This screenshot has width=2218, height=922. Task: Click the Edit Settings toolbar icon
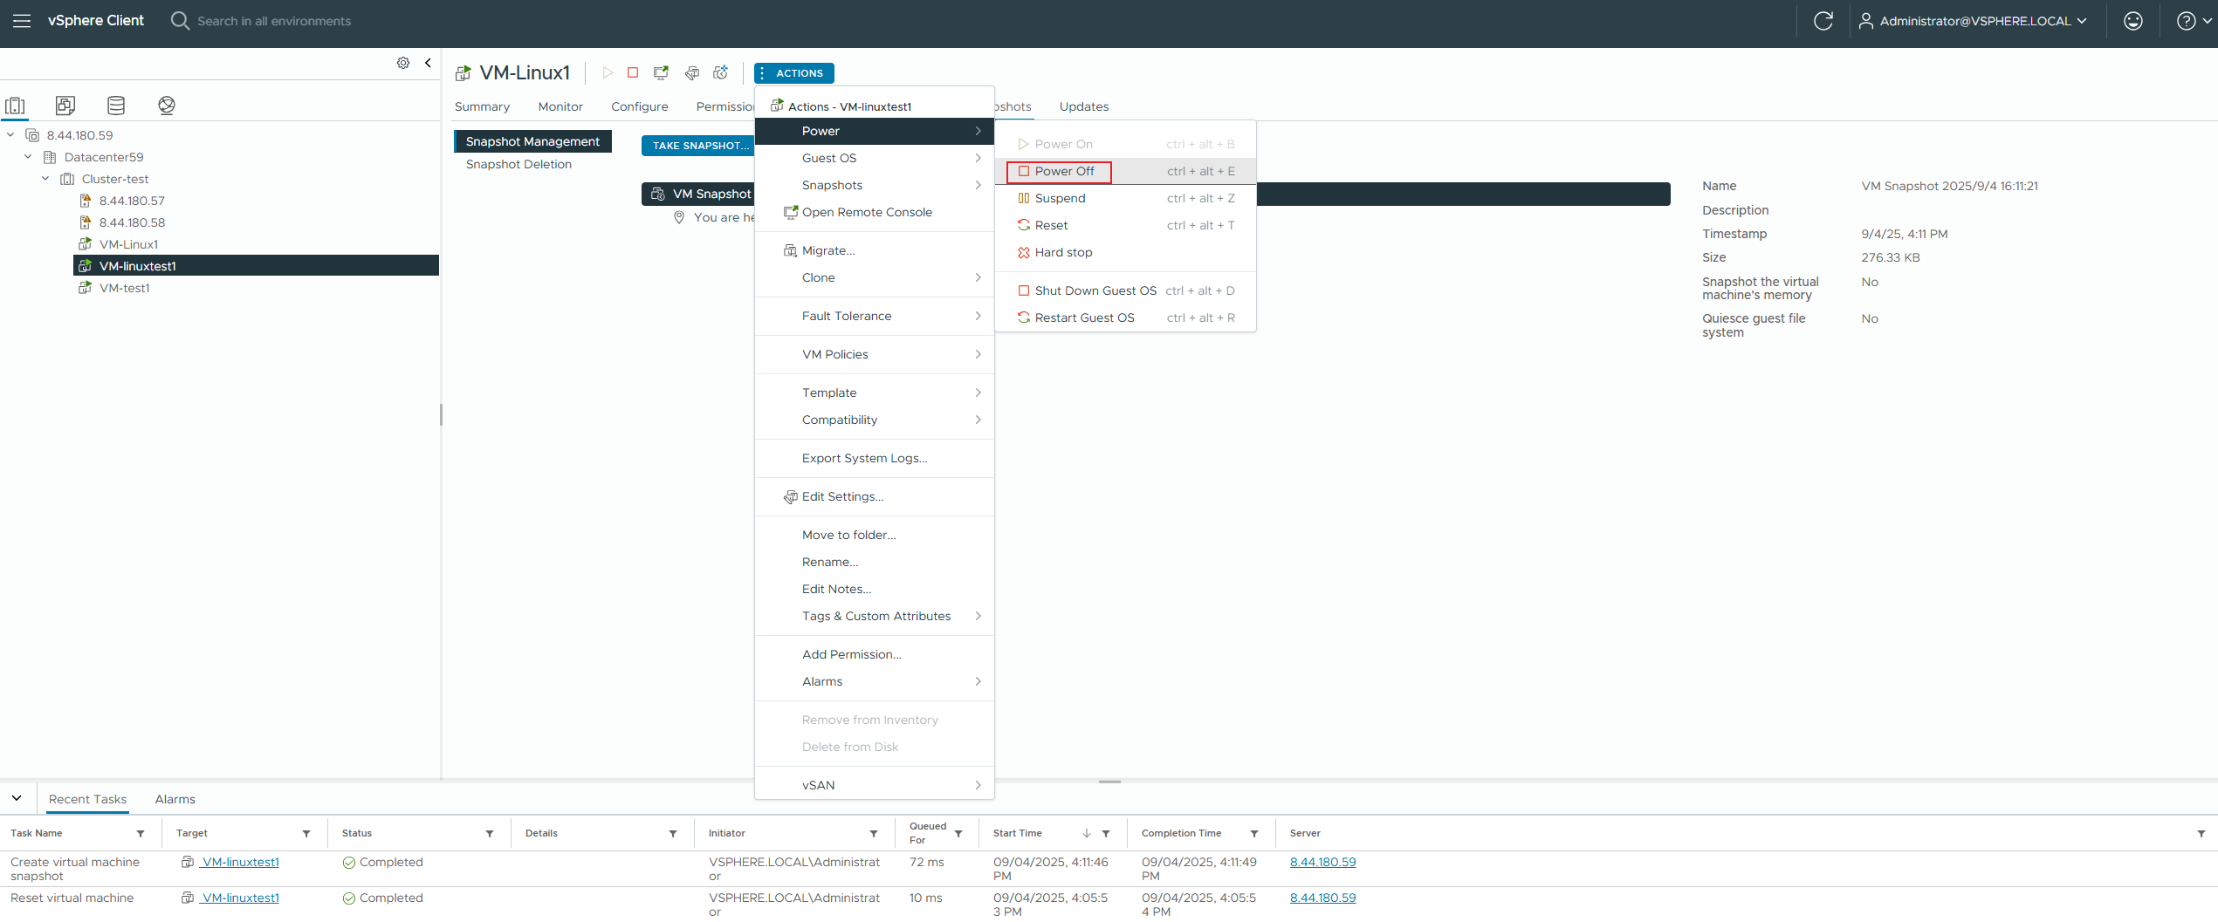point(691,72)
